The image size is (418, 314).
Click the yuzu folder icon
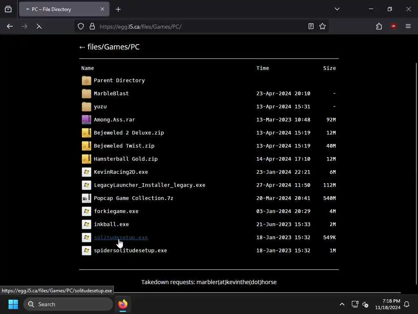point(87,107)
